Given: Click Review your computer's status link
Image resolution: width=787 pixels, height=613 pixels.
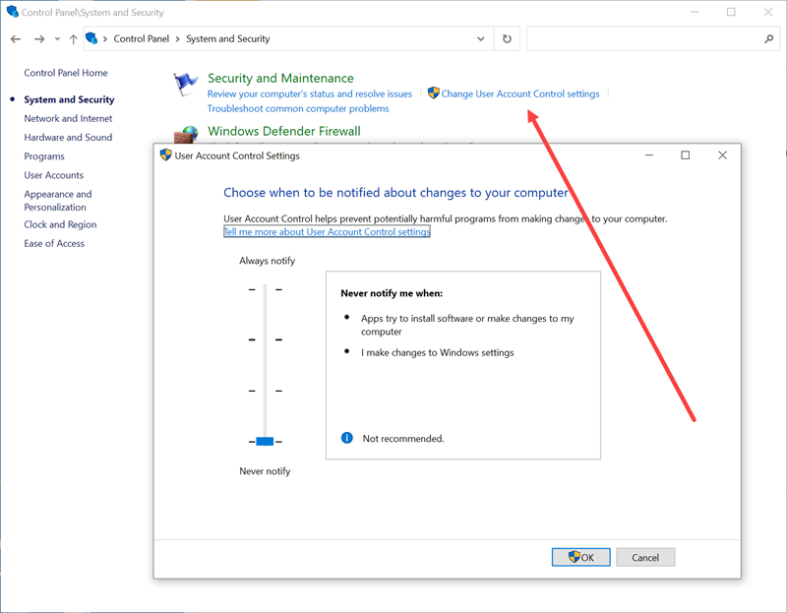Looking at the screenshot, I should [310, 93].
